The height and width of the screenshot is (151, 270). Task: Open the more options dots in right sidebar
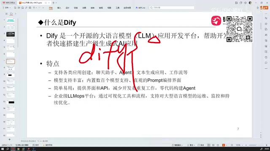coord(266,68)
